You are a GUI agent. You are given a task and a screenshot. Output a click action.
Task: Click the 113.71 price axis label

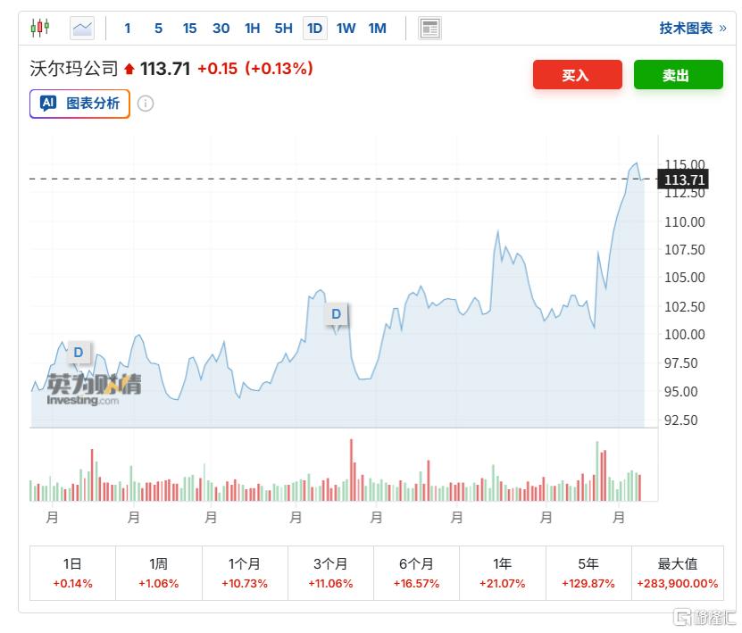pos(681,179)
